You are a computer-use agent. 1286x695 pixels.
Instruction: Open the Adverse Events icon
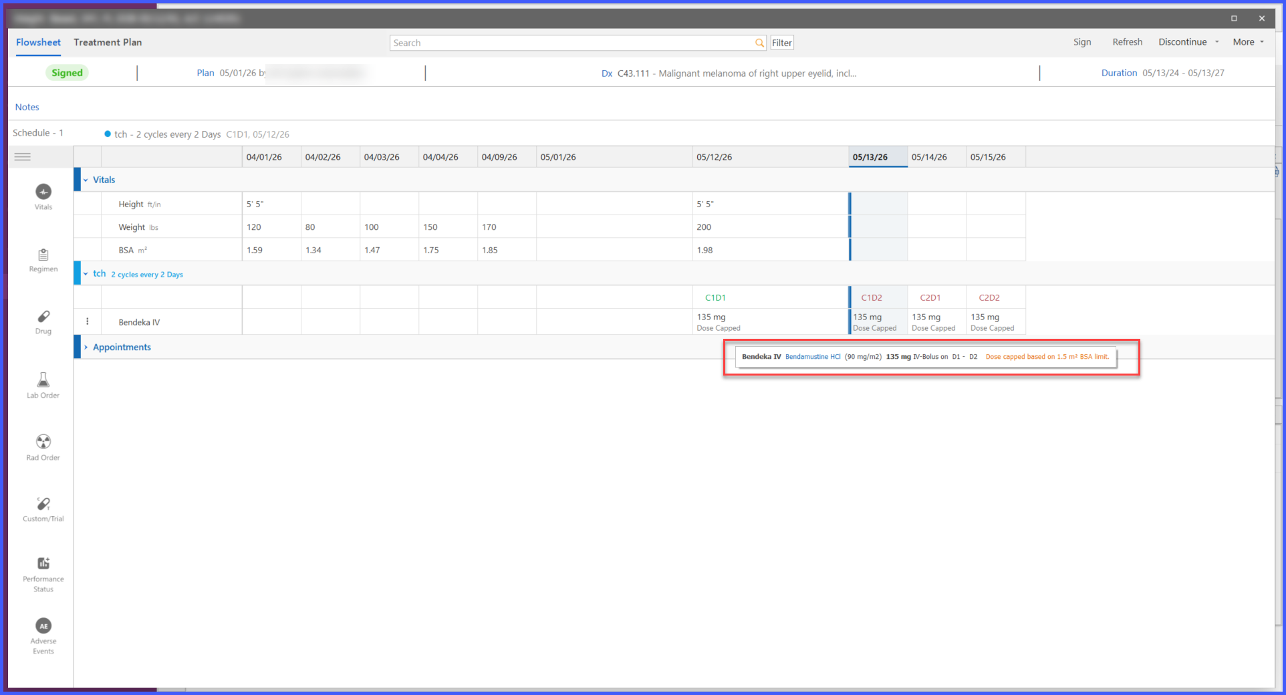point(43,626)
